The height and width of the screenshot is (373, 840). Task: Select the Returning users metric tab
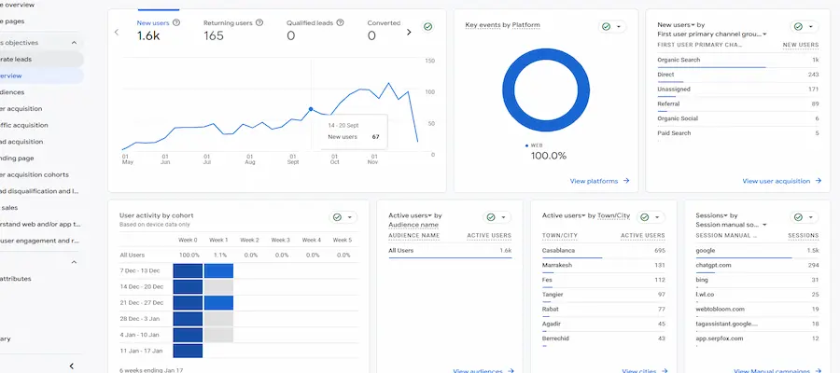[x=231, y=29]
